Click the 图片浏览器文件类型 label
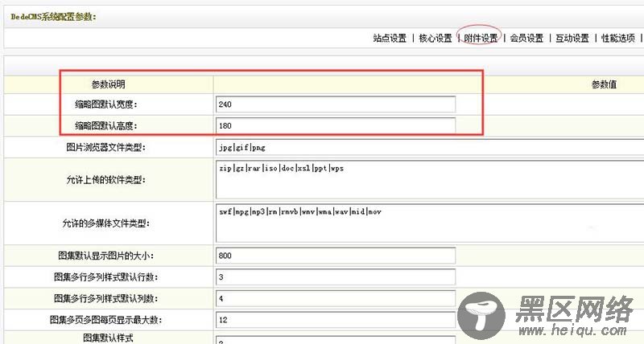 click(x=106, y=147)
